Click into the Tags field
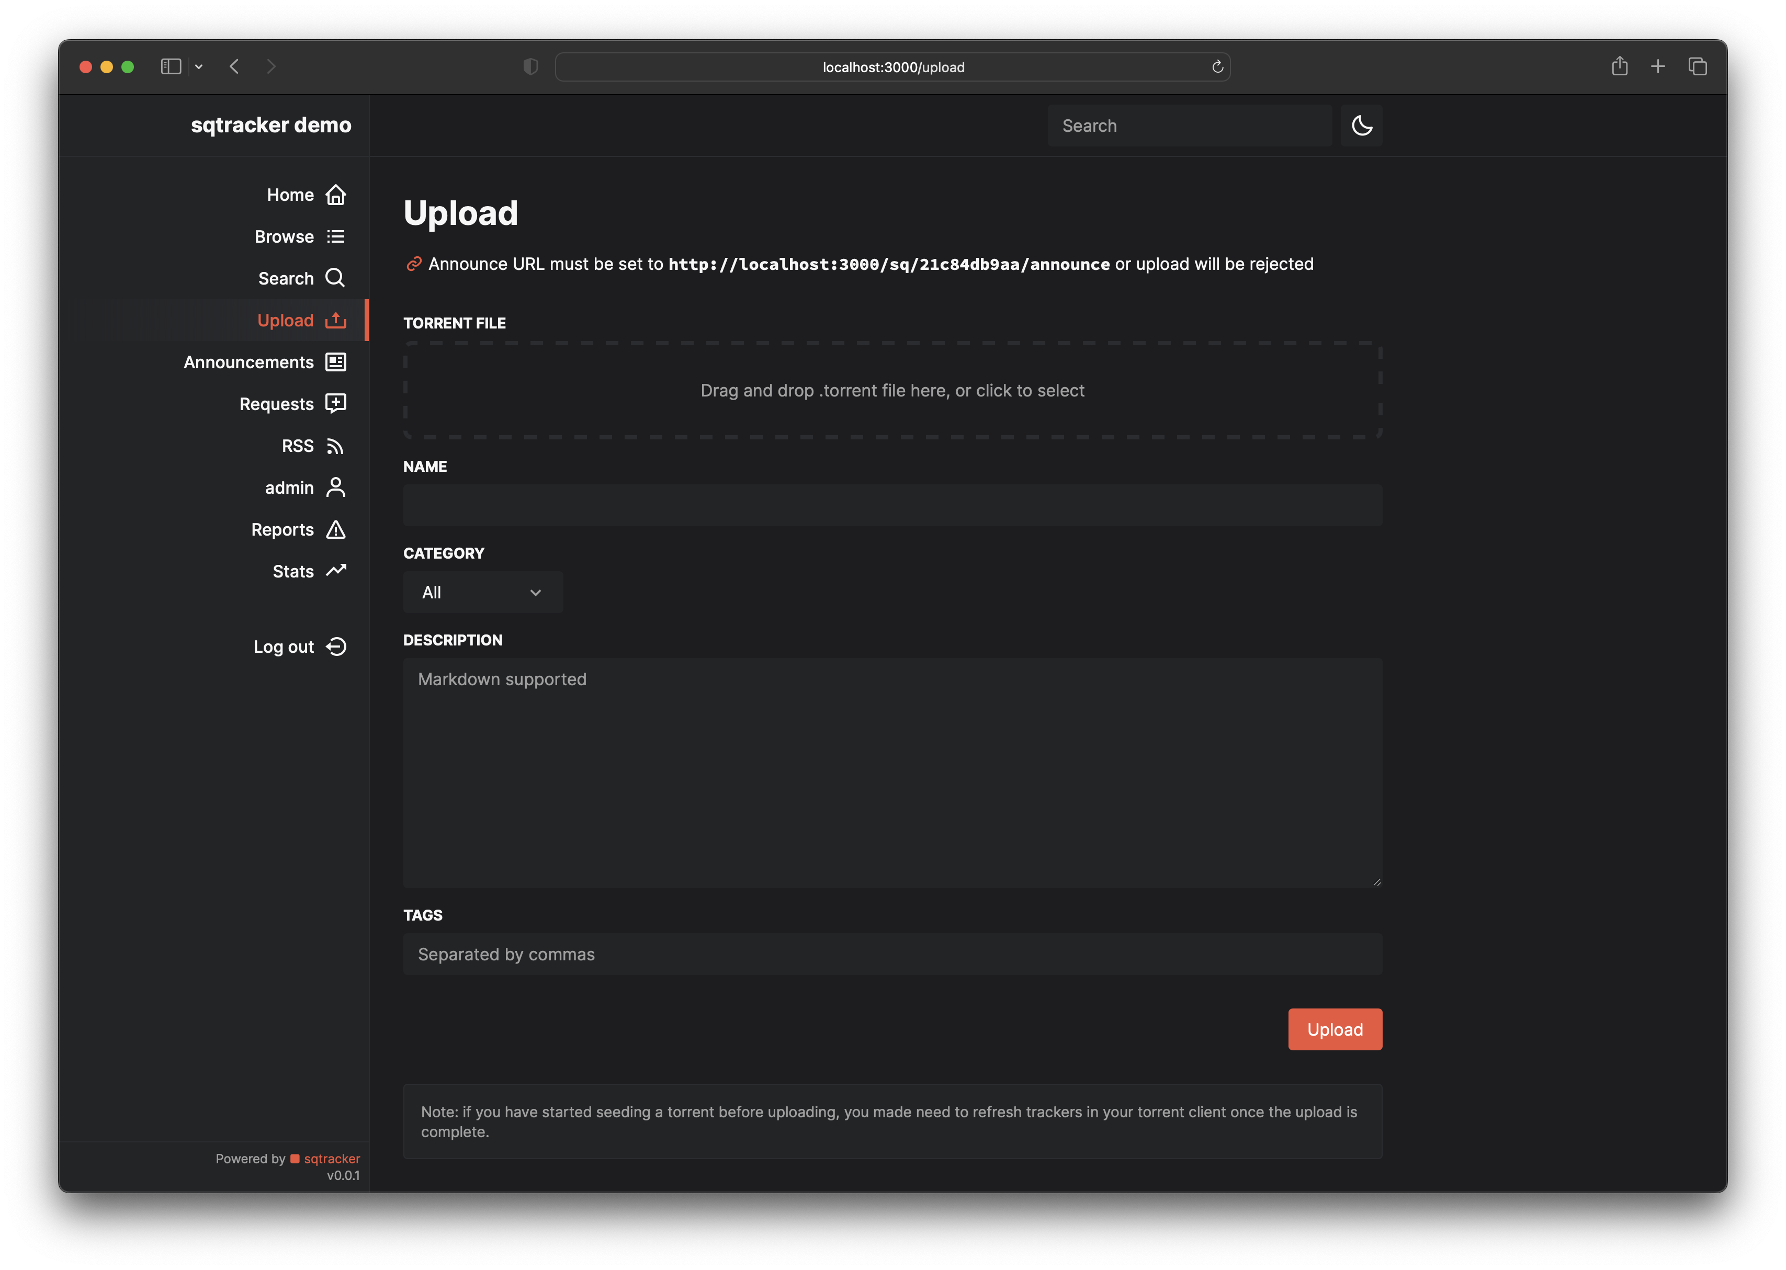Viewport: 1786px width, 1270px height. click(x=892, y=954)
